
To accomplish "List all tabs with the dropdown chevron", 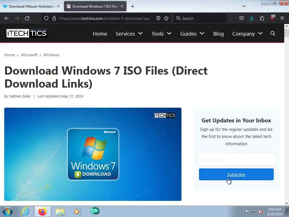I will [244, 6].
